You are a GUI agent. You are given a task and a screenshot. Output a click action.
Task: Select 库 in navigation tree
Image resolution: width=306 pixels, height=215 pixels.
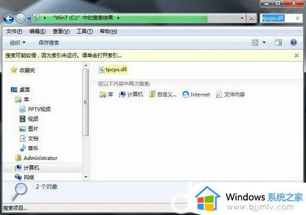26,100
